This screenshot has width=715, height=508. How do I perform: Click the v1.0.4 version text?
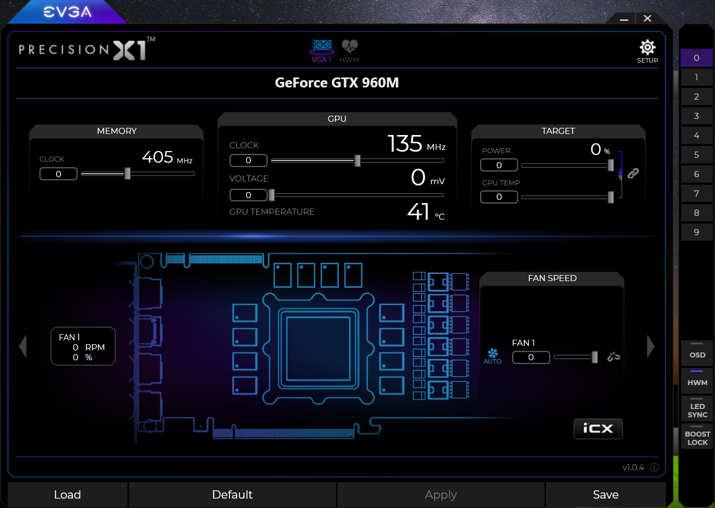(633, 468)
